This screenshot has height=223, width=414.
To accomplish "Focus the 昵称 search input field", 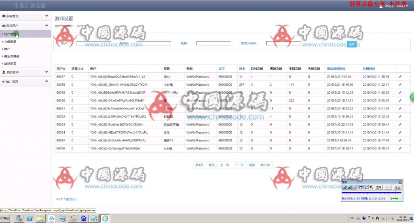I will tap(213, 43).
